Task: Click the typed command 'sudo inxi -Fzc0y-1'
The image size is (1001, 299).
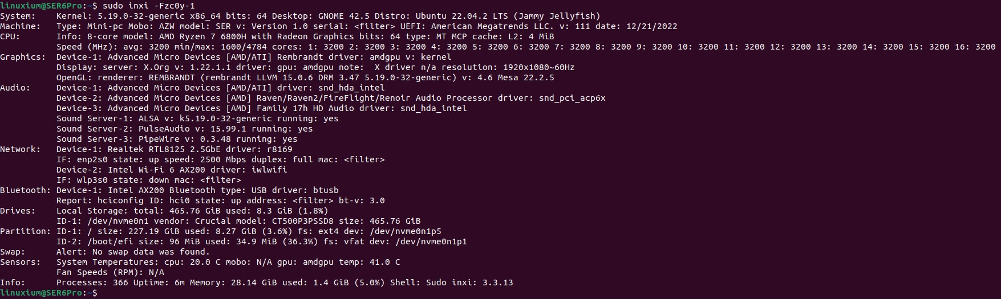Action: point(149,6)
